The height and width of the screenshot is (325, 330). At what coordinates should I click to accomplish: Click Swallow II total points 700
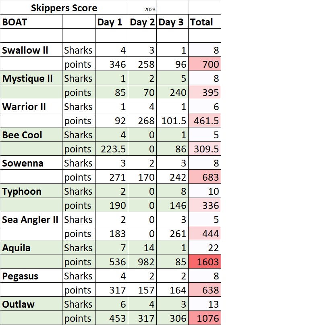click(205, 64)
